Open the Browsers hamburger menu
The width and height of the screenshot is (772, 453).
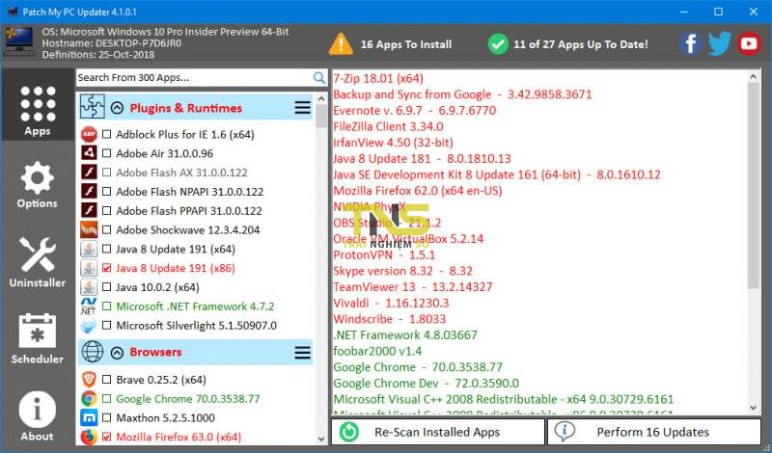(303, 352)
